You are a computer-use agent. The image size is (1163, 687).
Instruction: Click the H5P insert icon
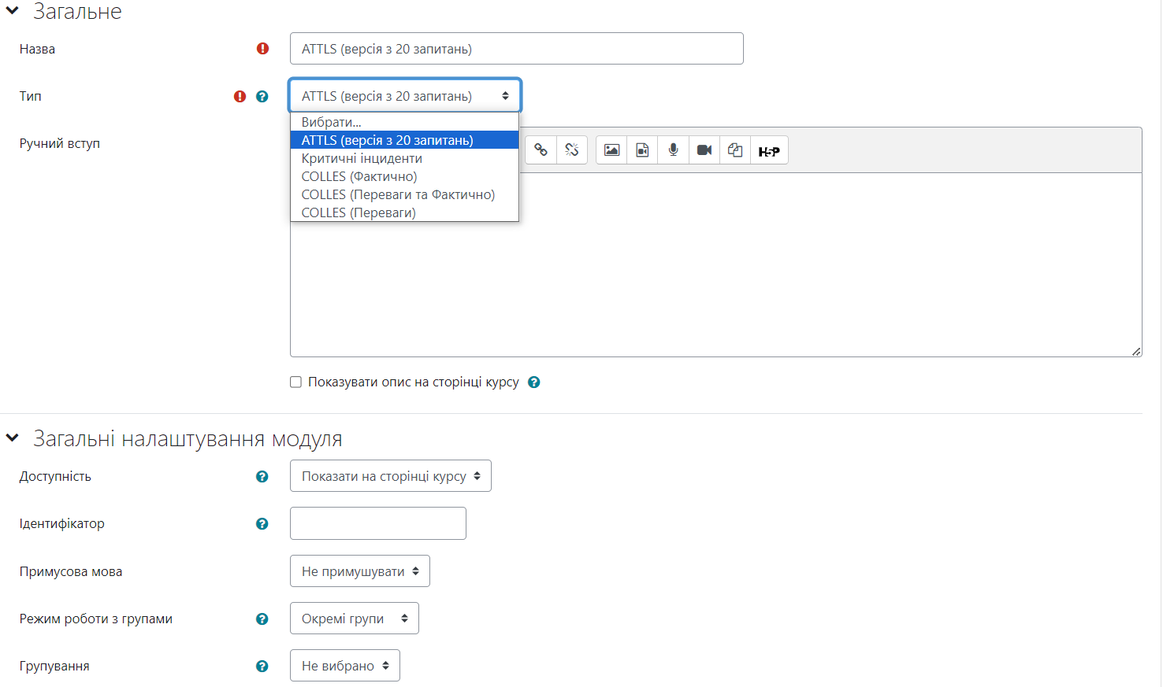point(769,150)
